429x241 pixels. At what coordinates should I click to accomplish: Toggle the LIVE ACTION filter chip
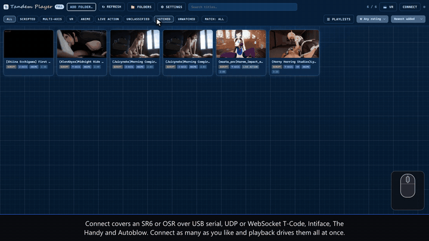[x=108, y=19]
